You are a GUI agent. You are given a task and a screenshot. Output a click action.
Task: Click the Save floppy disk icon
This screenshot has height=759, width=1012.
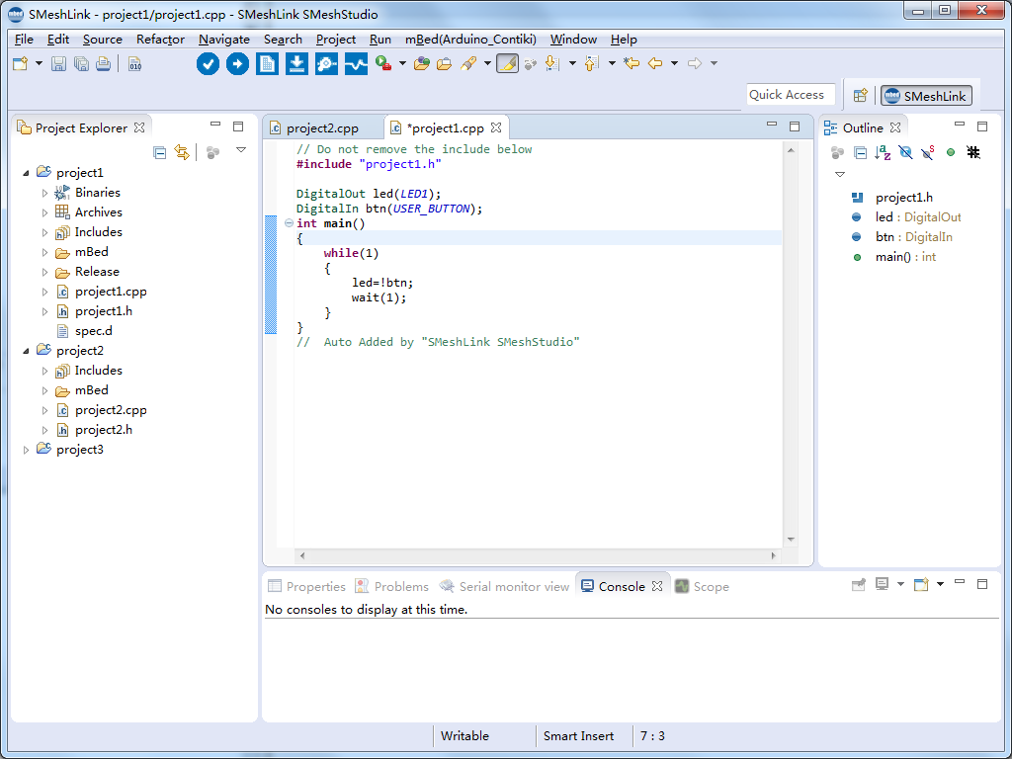[58, 64]
